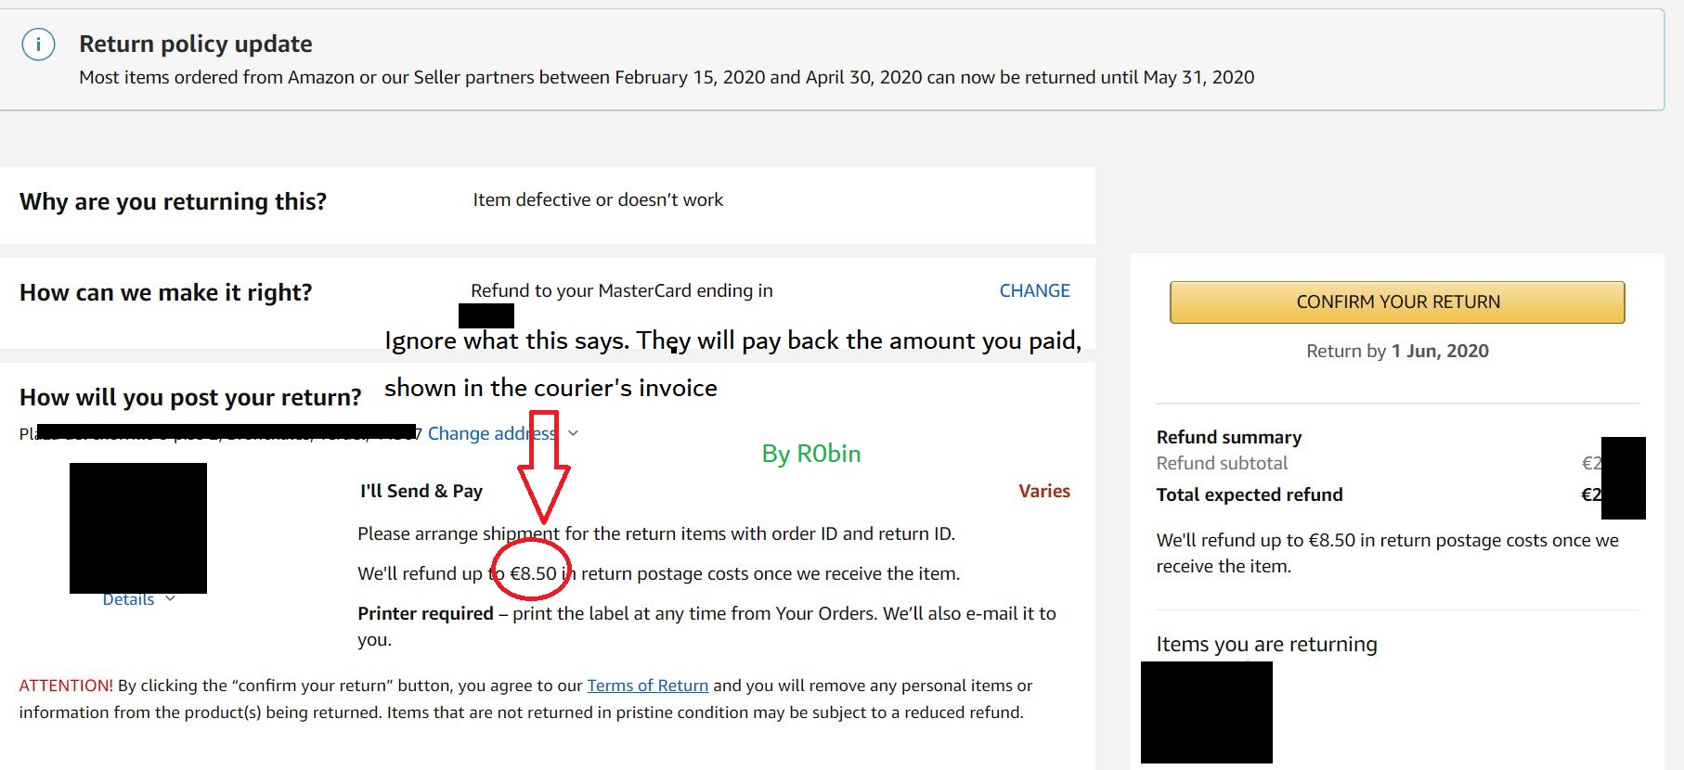This screenshot has width=1684, height=770.
Task: Click the info icon beside Return policy update
Action: 38,44
